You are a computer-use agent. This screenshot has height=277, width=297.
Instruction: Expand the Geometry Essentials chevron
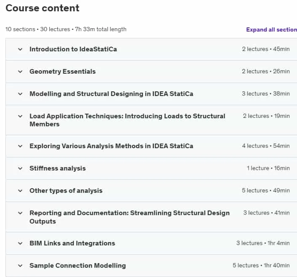[x=20, y=72]
